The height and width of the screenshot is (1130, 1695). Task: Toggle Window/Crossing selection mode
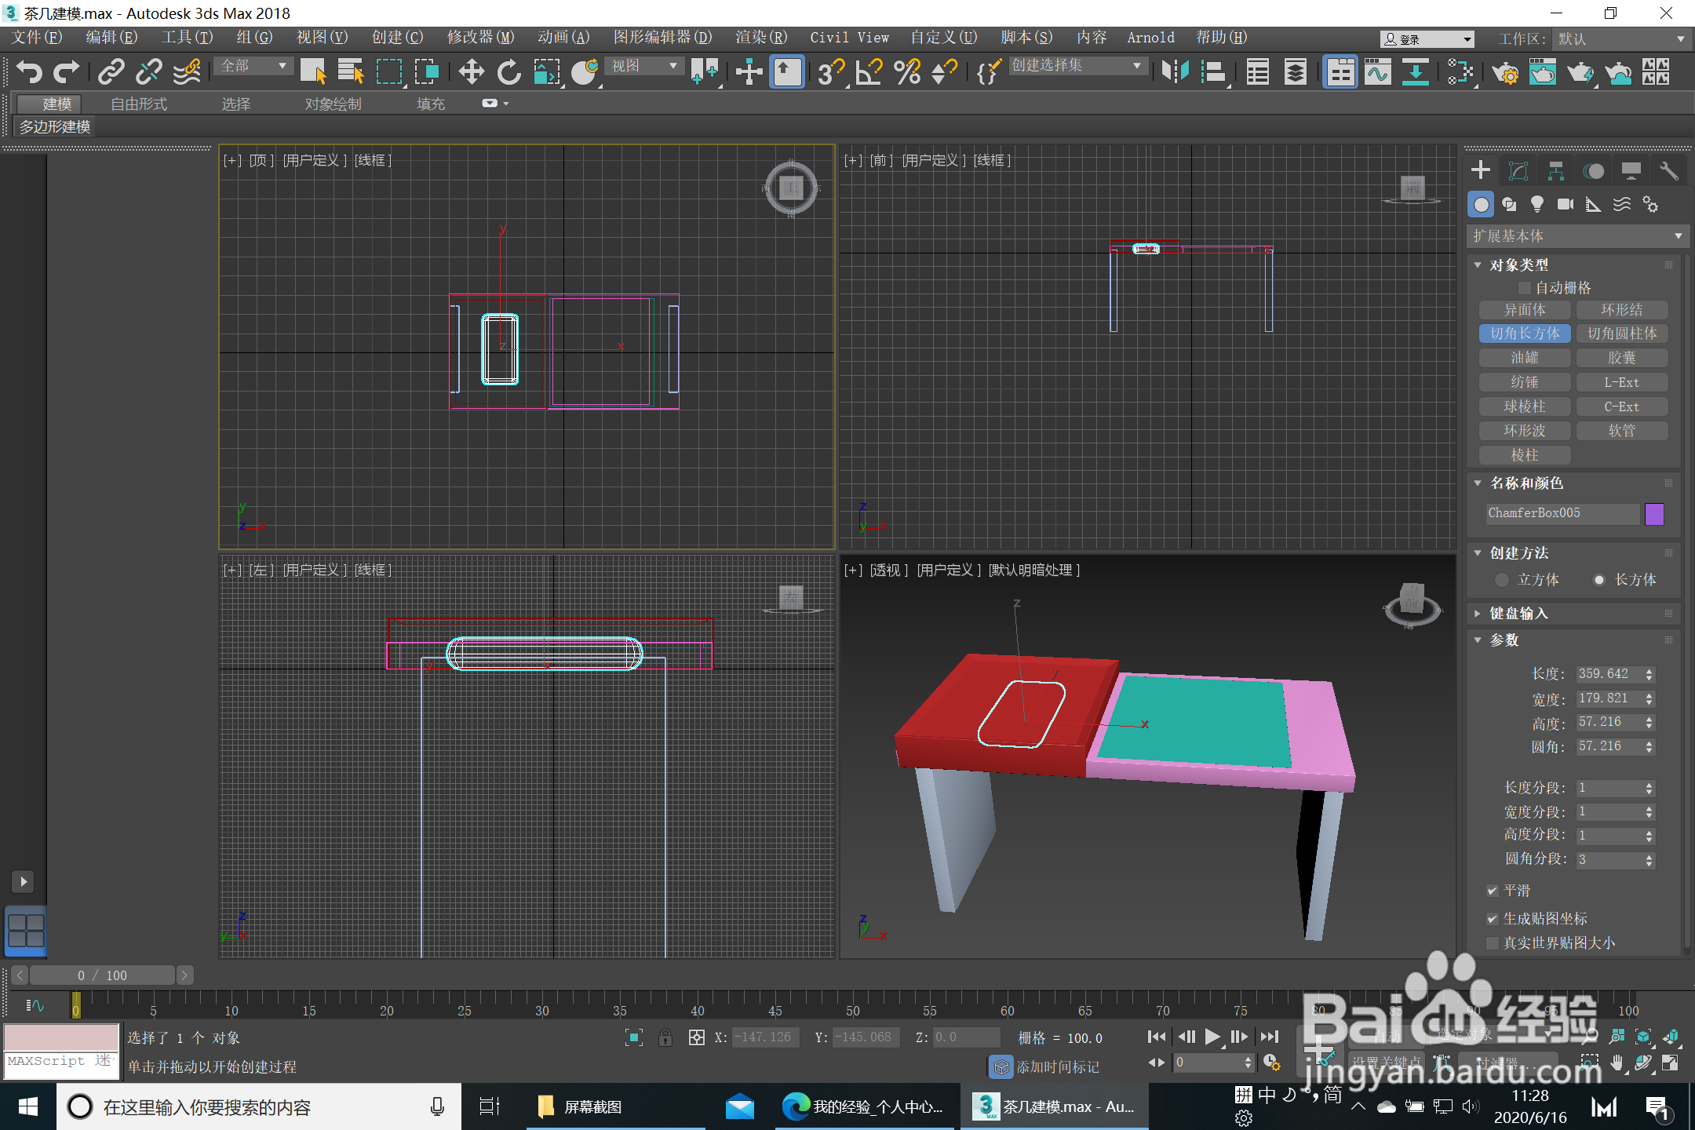pyautogui.click(x=427, y=71)
